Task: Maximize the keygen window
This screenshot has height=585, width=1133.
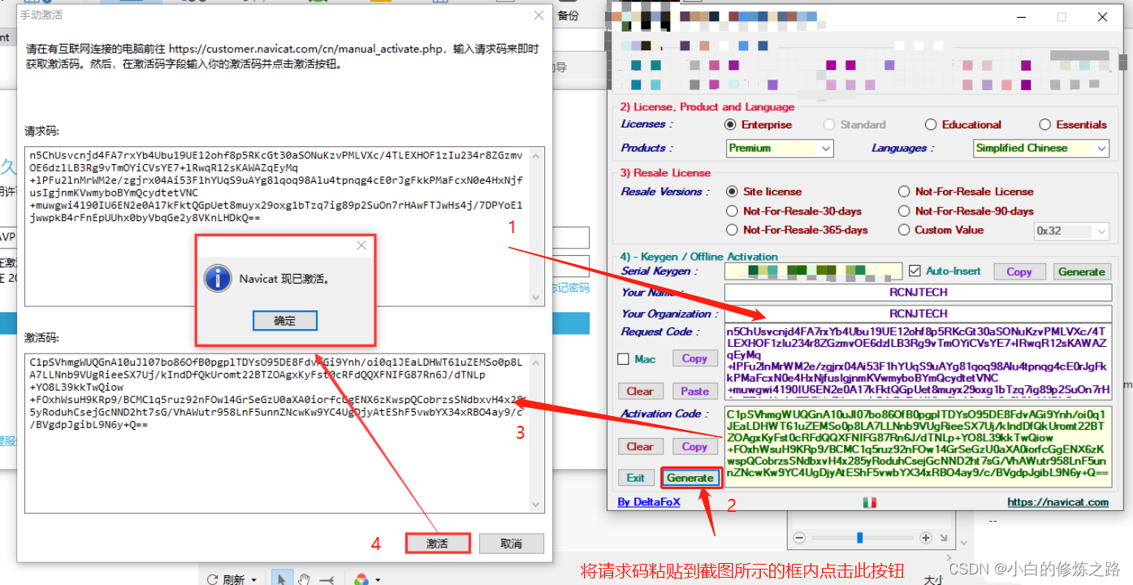Action: (x=1061, y=17)
